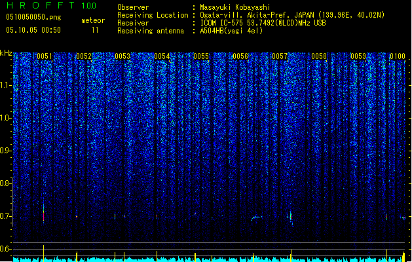The height and width of the screenshot is (262, 412).
Task: Select the meteor count value 11
Action: click(95, 30)
